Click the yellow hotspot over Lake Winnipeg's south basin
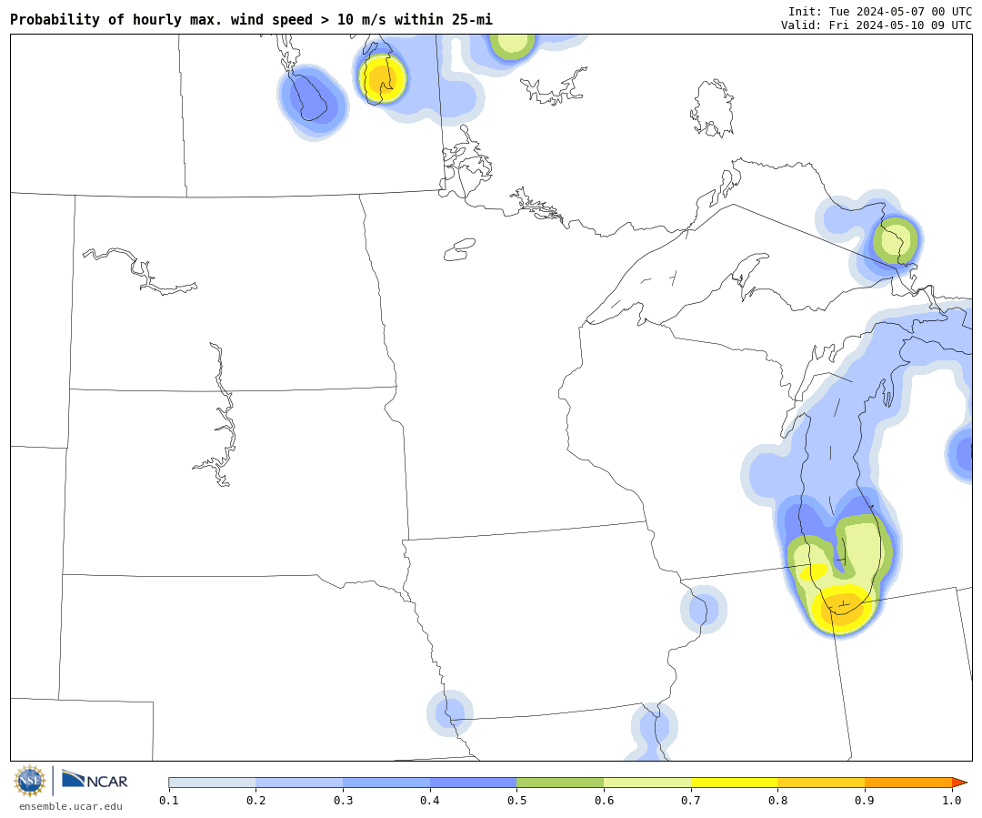This screenshot has width=982, height=818. 381,79
